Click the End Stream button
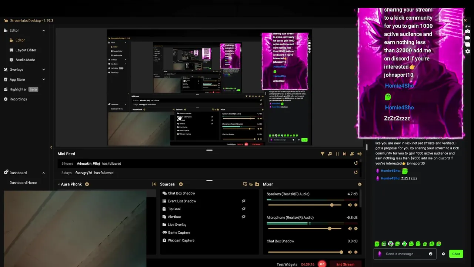Image resolution: width=474 pixels, height=267 pixels. tap(345, 264)
